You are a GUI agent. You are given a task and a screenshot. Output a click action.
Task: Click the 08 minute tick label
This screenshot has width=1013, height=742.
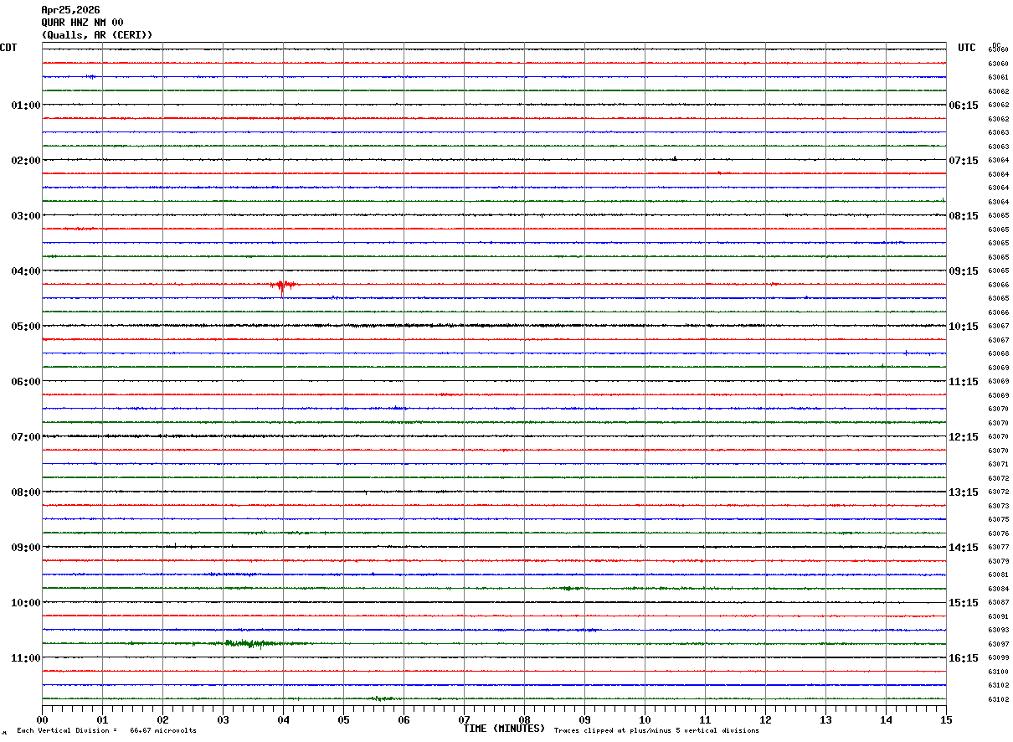tap(524, 719)
